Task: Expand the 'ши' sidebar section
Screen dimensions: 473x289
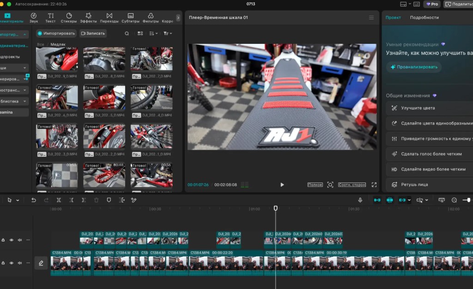Action: (13, 68)
